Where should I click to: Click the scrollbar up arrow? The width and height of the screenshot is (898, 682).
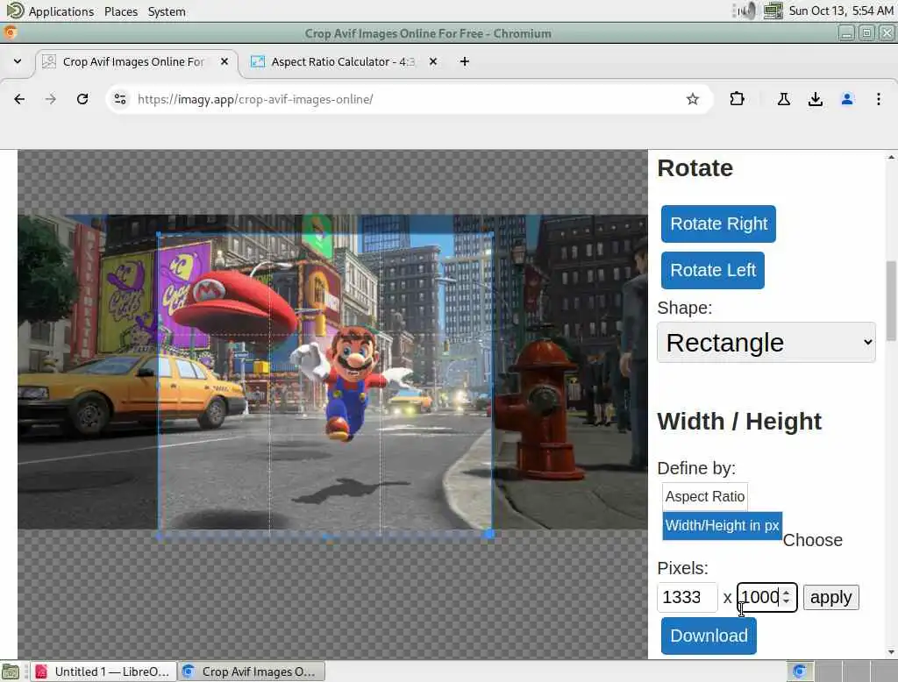coord(891,157)
